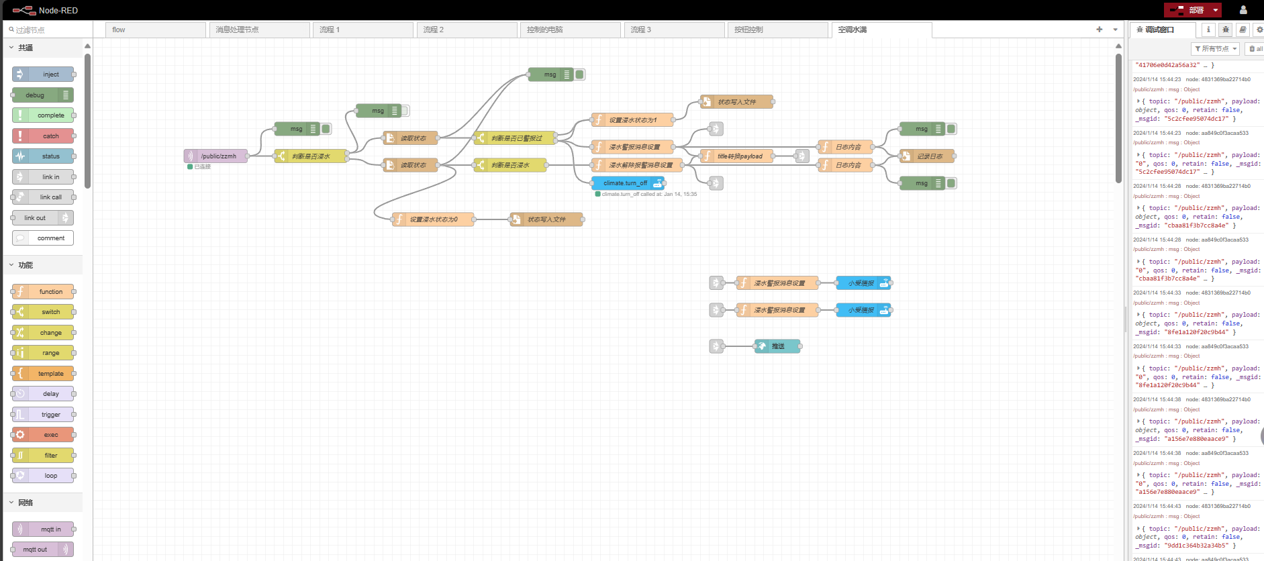
Task: Toggle the topmost msg debug node button
Action: click(x=580, y=74)
